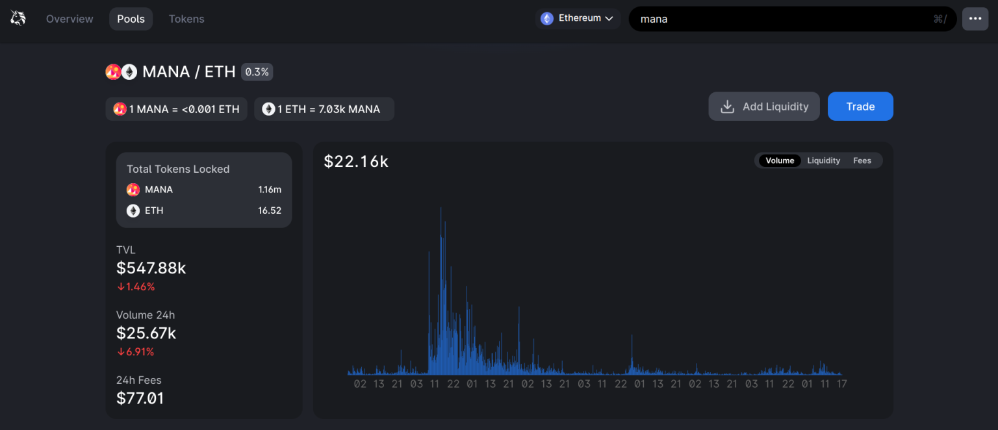The width and height of the screenshot is (998, 430).
Task: Open the Tokens section
Action: 186,18
